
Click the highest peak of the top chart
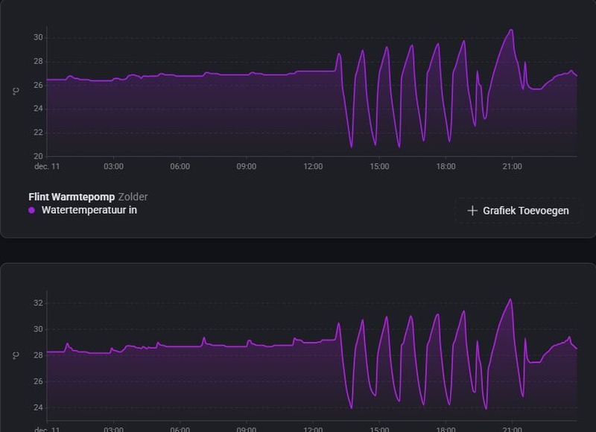click(x=511, y=30)
